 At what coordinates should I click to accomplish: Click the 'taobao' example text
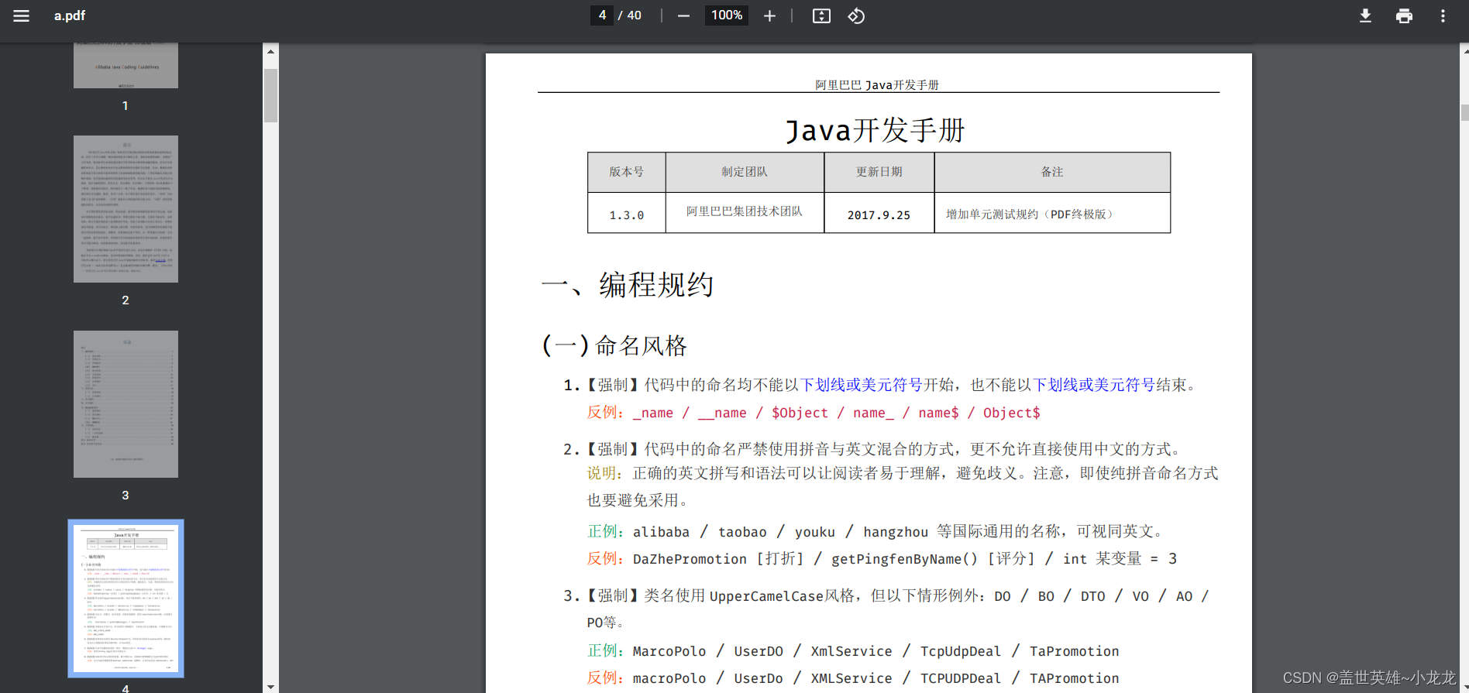[742, 532]
